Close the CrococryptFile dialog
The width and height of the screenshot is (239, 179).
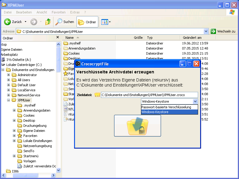[196, 64]
